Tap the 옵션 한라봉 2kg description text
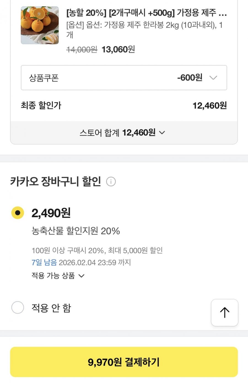Image resolution: width=248 pixels, height=383 pixels. [144, 25]
